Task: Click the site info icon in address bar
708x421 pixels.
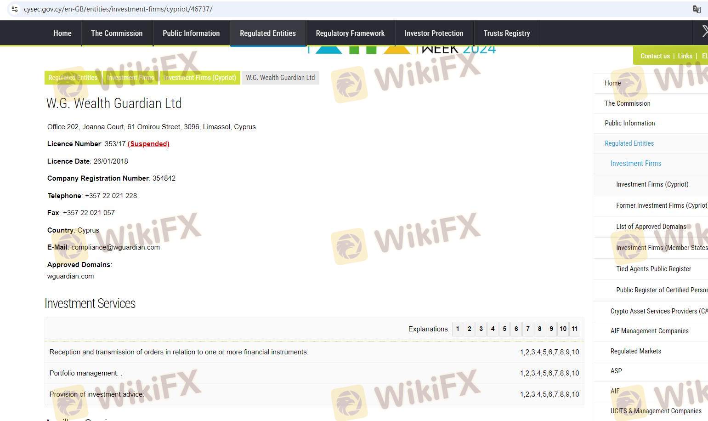Action: (14, 9)
